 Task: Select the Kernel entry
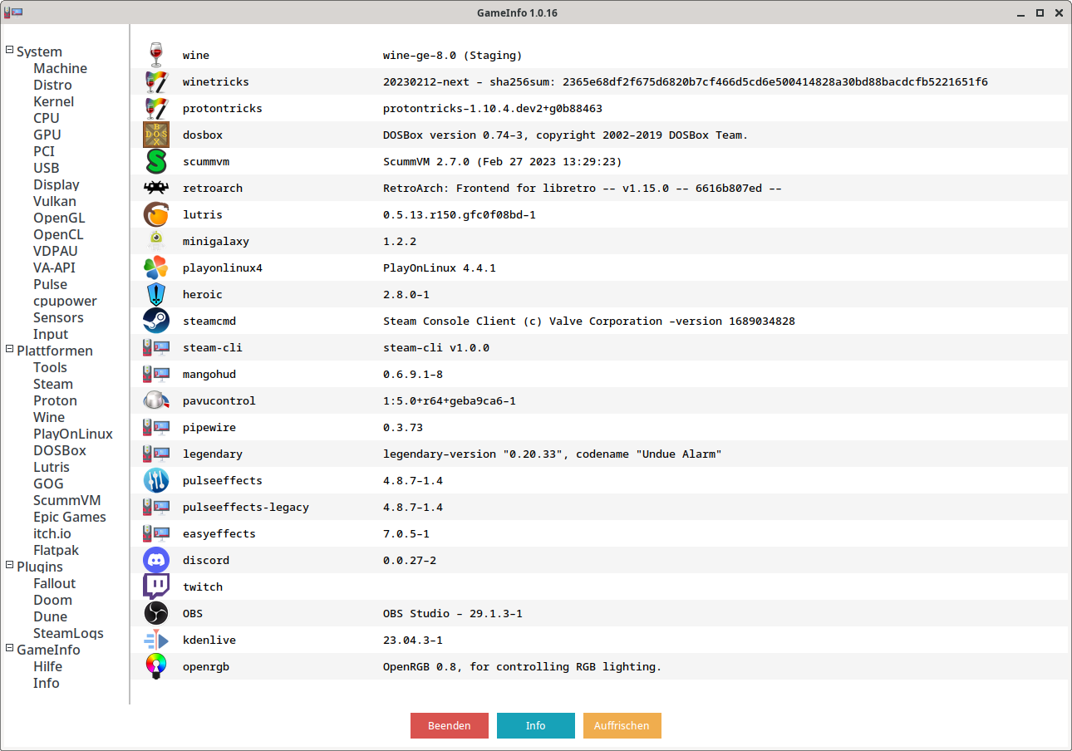pos(53,101)
